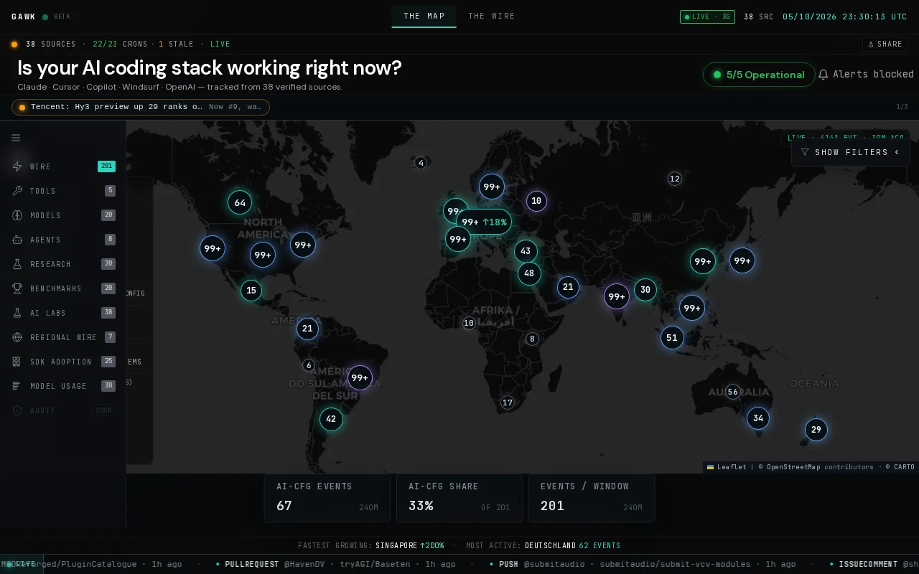919x574 pixels.
Task: Click Alerts blocked button
Action: (x=866, y=75)
